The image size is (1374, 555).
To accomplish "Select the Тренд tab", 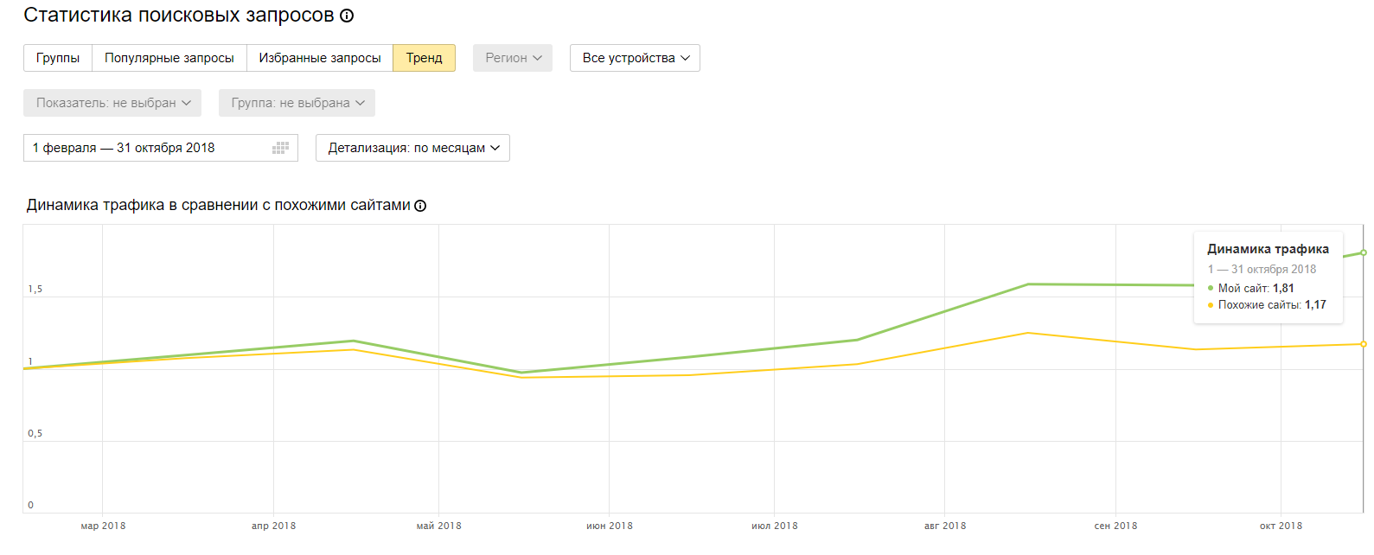I will coord(424,58).
